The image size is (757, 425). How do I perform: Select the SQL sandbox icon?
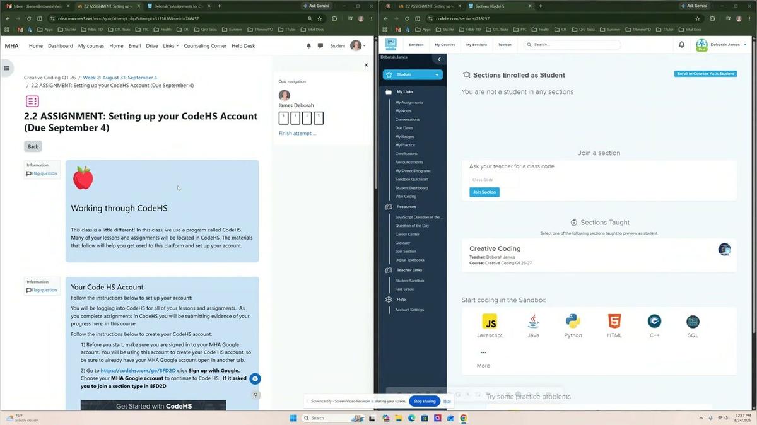tap(693, 321)
